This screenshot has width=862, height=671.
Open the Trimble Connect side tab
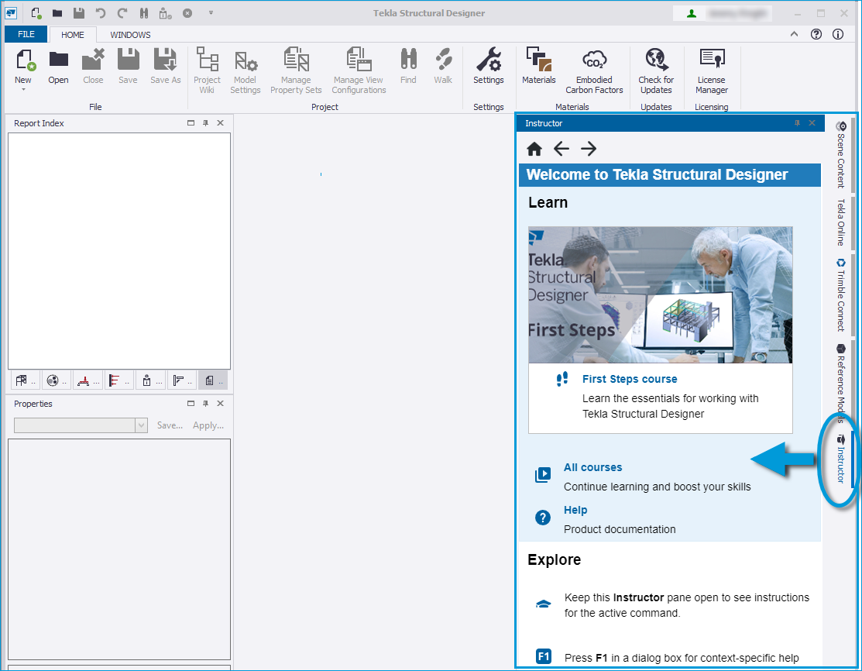840,295
